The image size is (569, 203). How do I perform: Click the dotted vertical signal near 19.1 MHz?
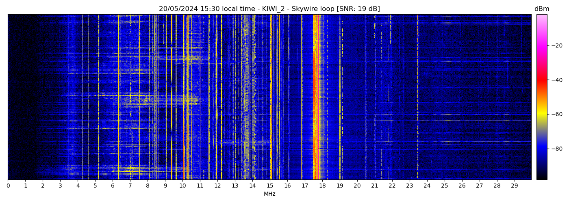(x=342, y=97)
